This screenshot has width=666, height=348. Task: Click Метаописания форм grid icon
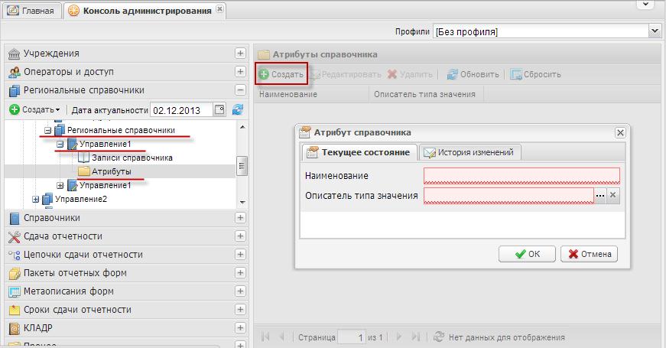coord(14,292)
